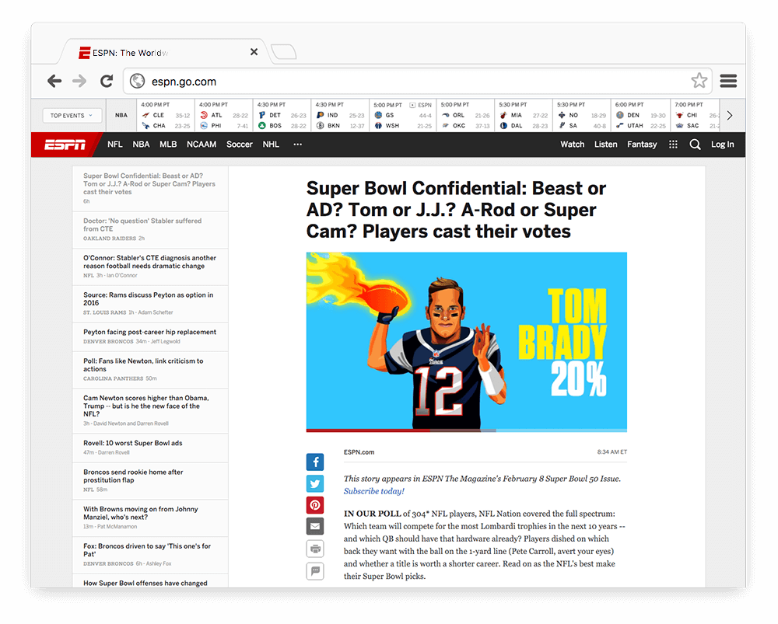Click the browser forward arrow
The width and height of the screenshot is (778, 624).
79,81
